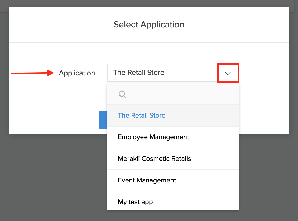Click the dialog's blank area right of the dropdown
Viewport: 298px width, 221px height.
point(264,73)
